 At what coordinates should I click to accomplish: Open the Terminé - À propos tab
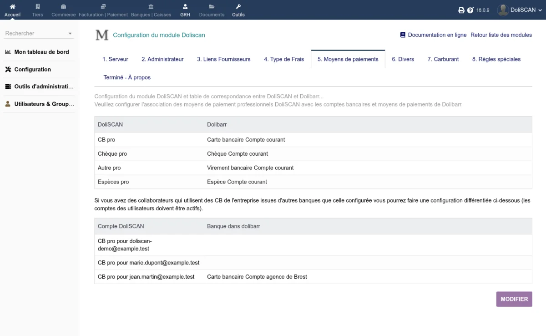(x=127, y=77)
